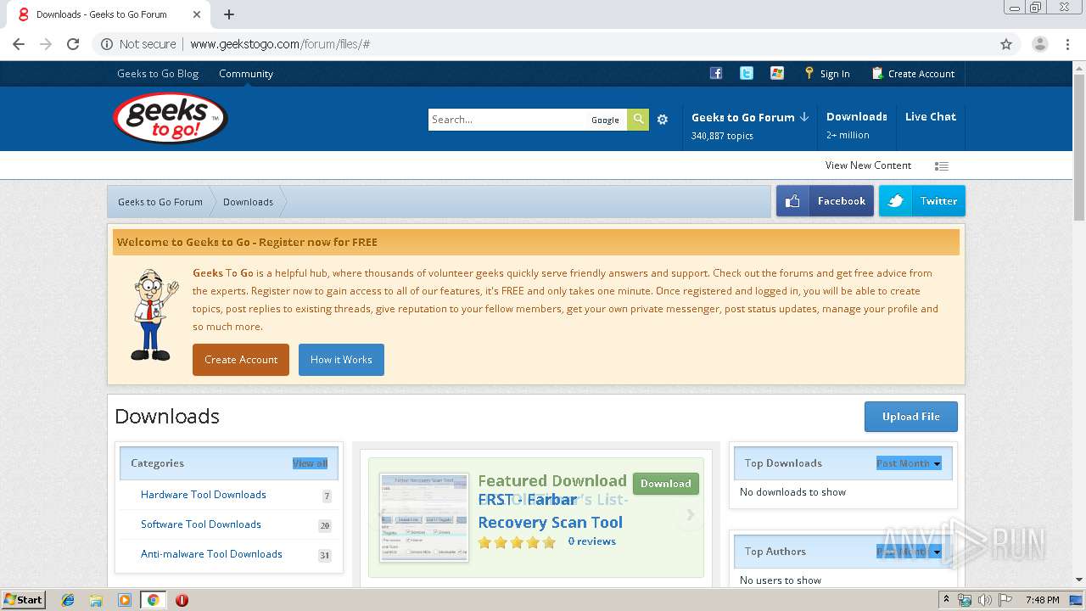
Task: Click the Twitter follow button
Action: (x=922, y=201)
